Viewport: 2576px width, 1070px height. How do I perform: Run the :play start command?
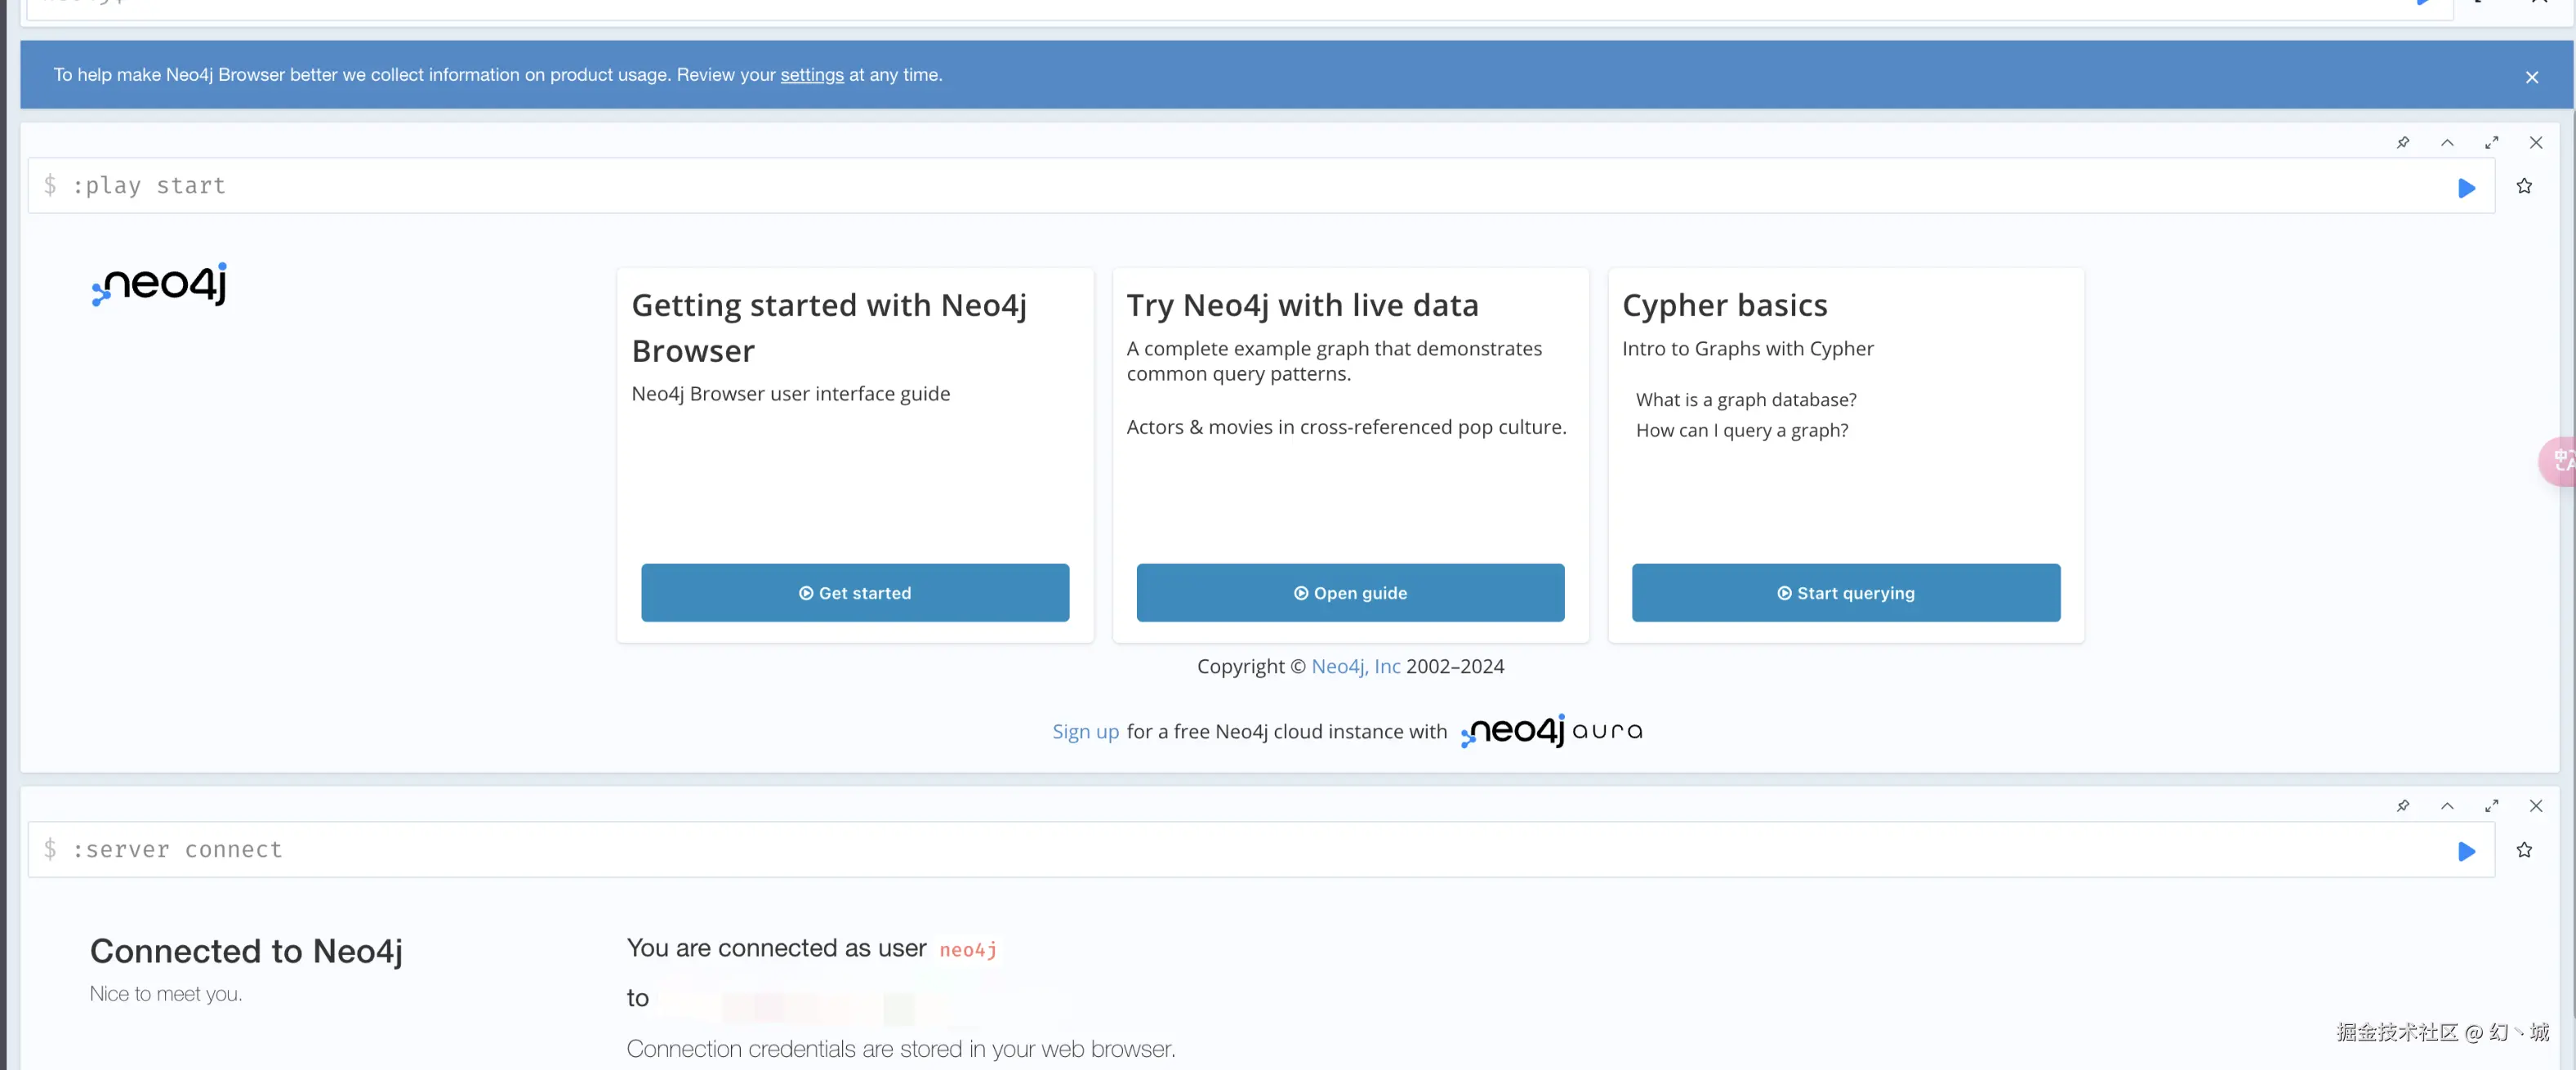[x=2466, y=188]
